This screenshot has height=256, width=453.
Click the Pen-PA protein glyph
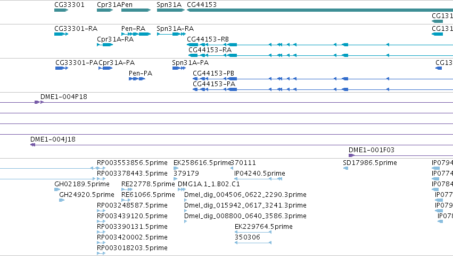(x=137, y=79)
